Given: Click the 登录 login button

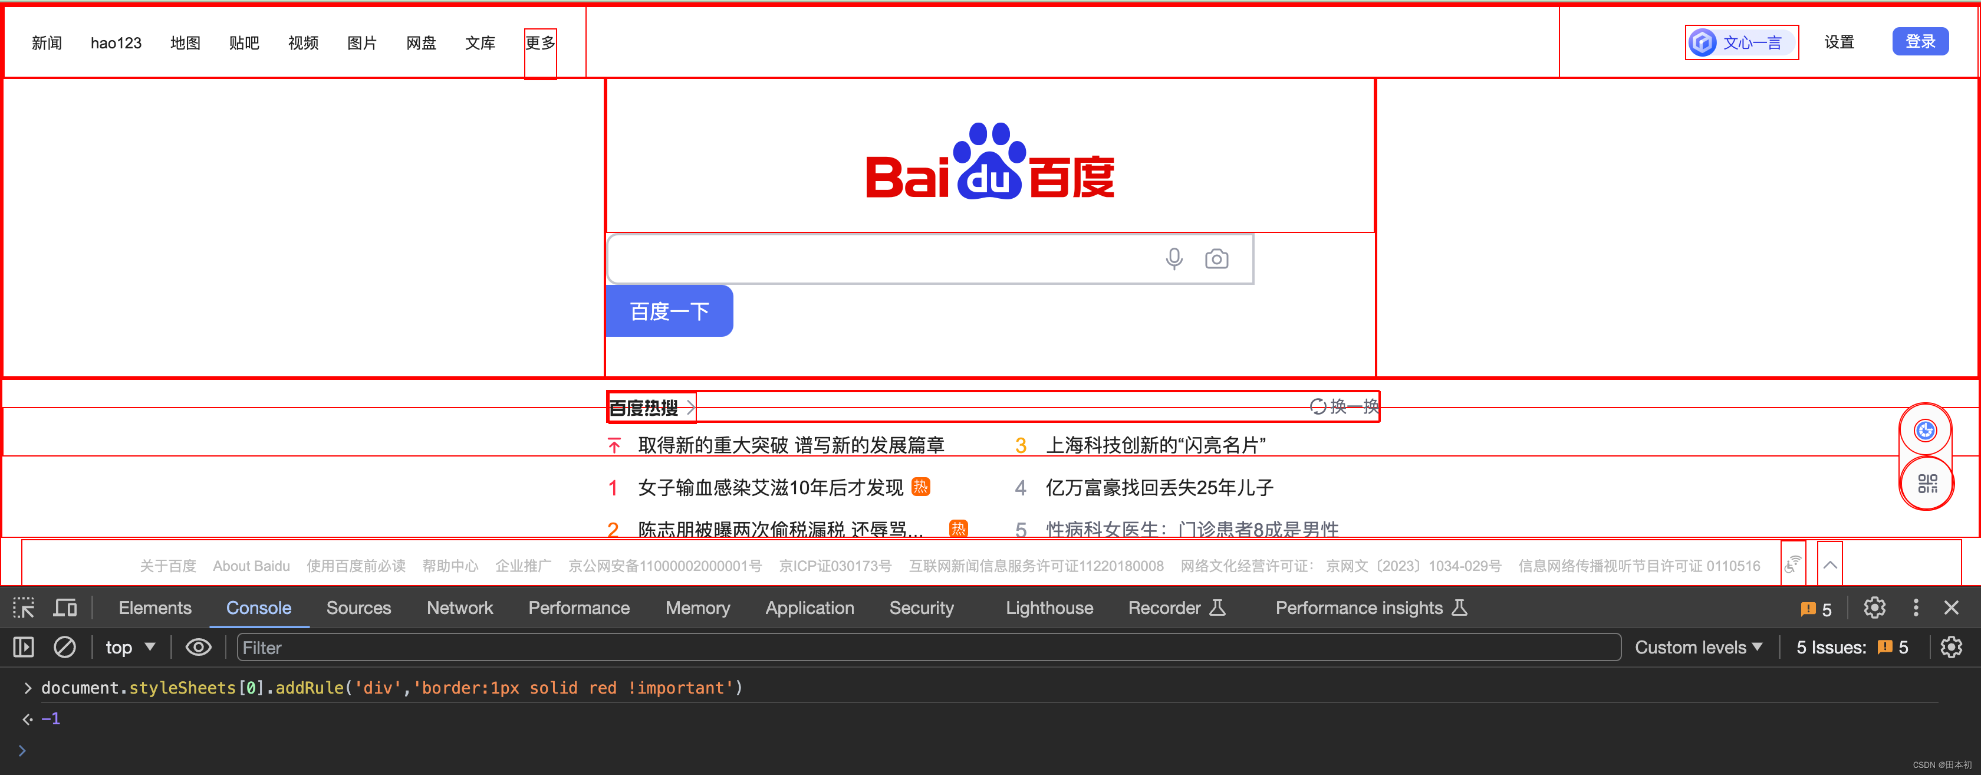Looking at the screenshot, I should [x=1920, y=41].
